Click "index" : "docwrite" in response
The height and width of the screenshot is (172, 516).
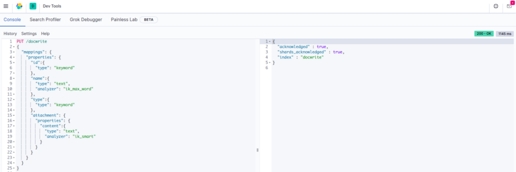(301, 57)
